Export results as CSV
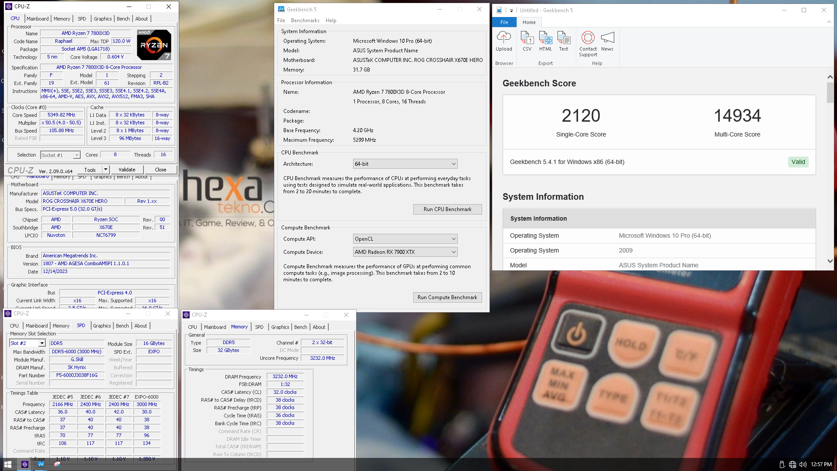Screen dimensions: 837x471 (x=527, y=38)
